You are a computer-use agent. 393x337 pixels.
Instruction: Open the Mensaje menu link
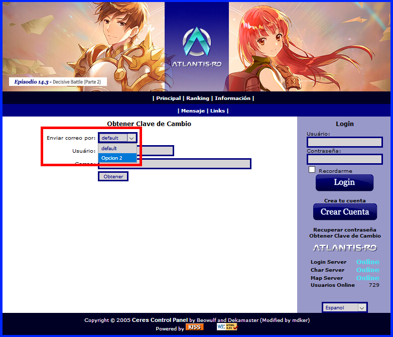coord(193,111)
